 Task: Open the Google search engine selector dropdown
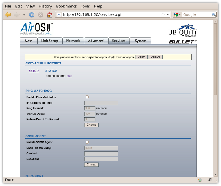tap(177, 14)
